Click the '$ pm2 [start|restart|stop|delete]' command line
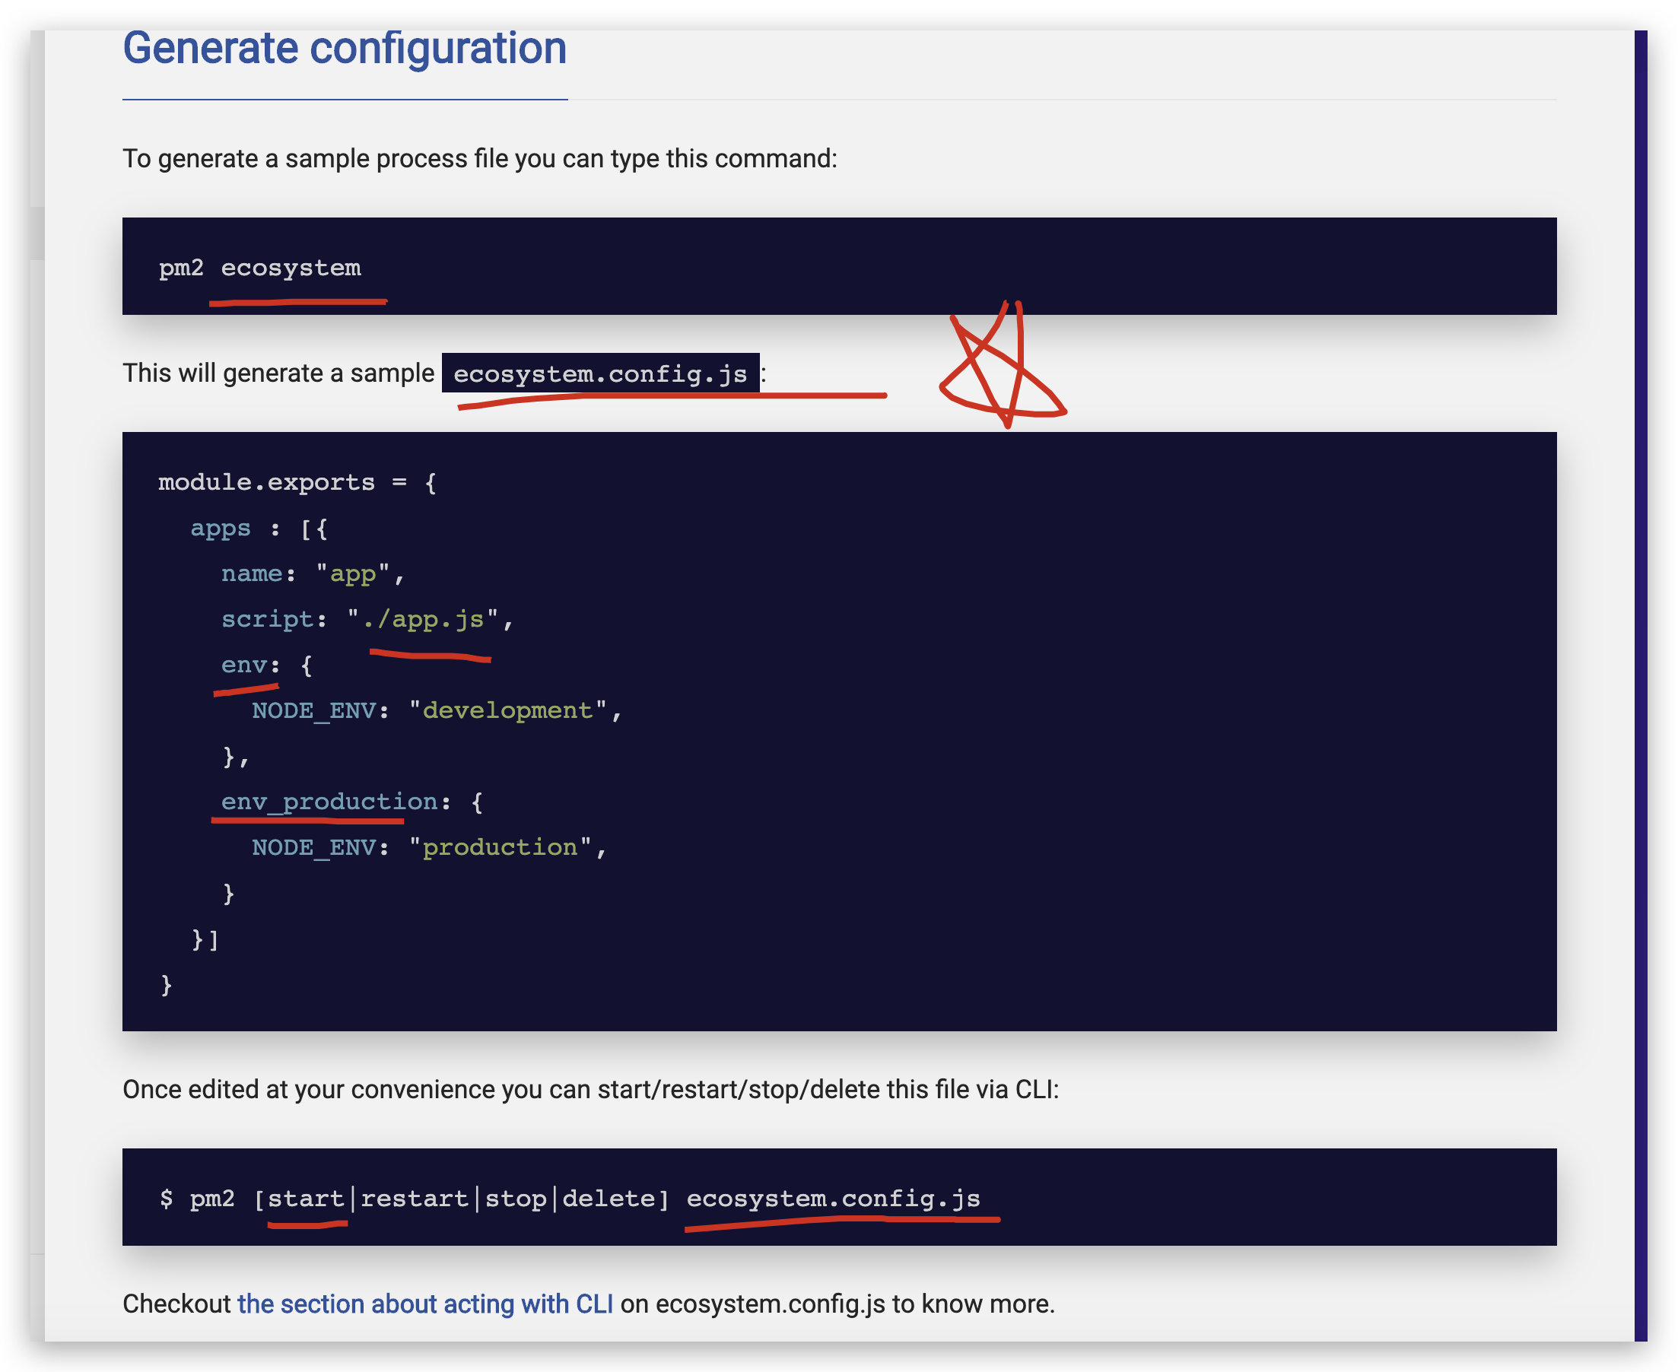Screen dimensions: 1678x1372 coord(569,1198)
